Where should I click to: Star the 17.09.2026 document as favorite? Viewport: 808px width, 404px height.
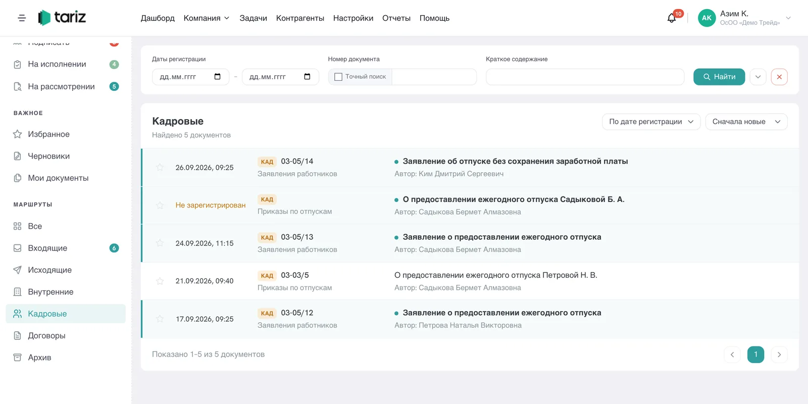160,319
